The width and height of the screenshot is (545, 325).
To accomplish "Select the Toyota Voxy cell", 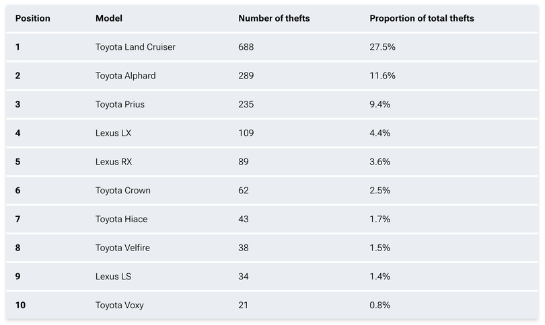I will tap(119, 306).
